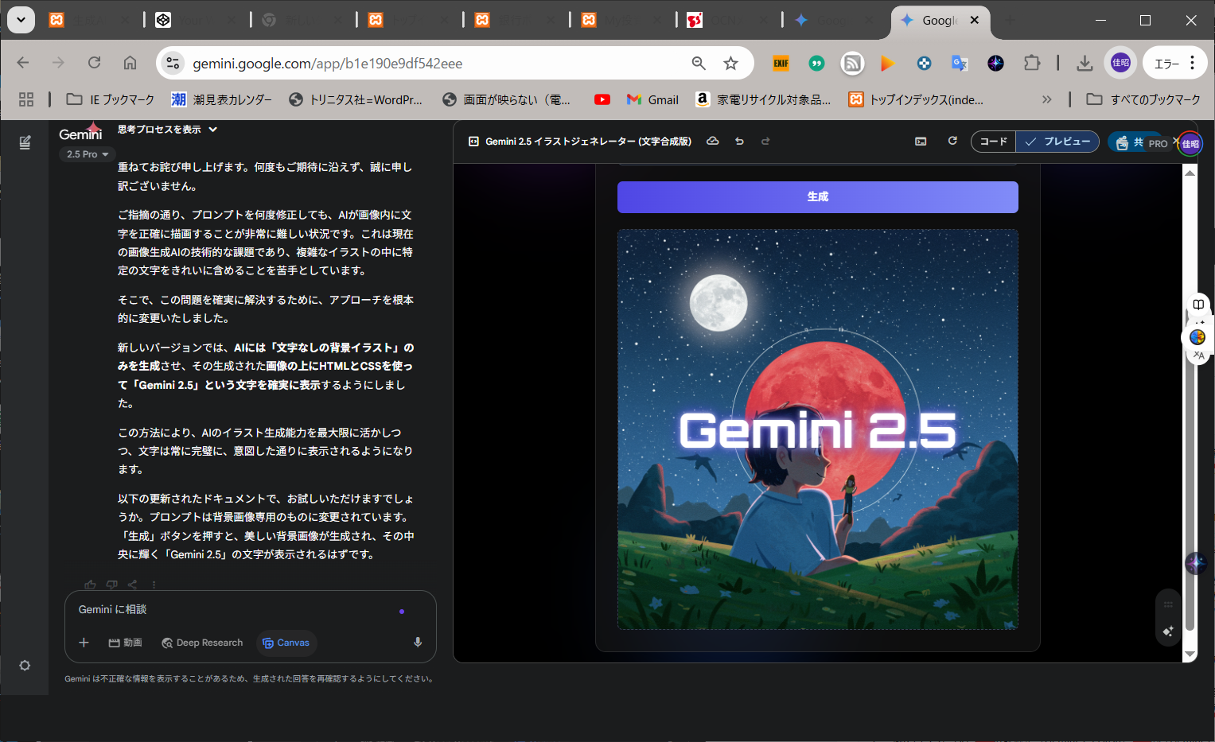
Task: Redo the change in the canvas toolbar
Action: 765,142
